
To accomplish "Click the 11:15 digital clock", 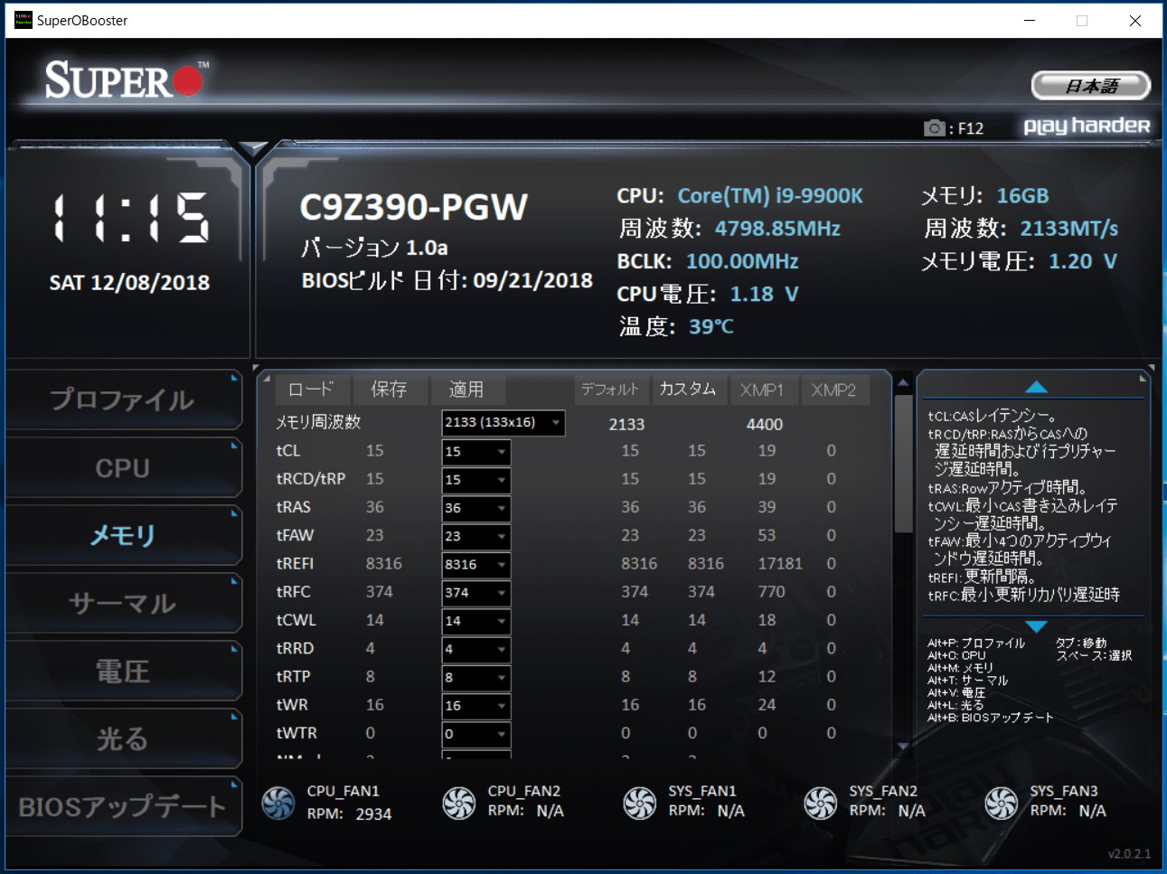I will coord(130,218).
